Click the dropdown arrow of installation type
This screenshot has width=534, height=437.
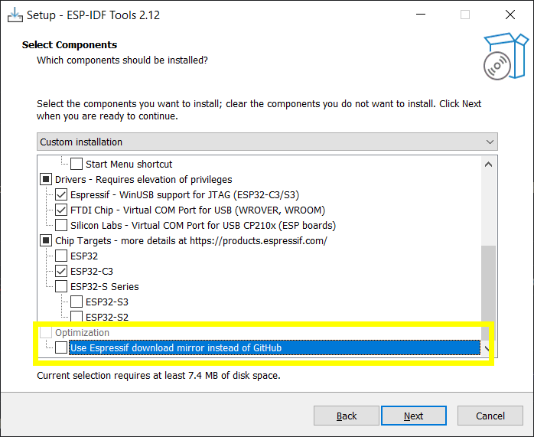pos(490,142)
